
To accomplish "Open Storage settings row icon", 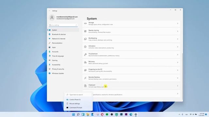I will point(85,23).
